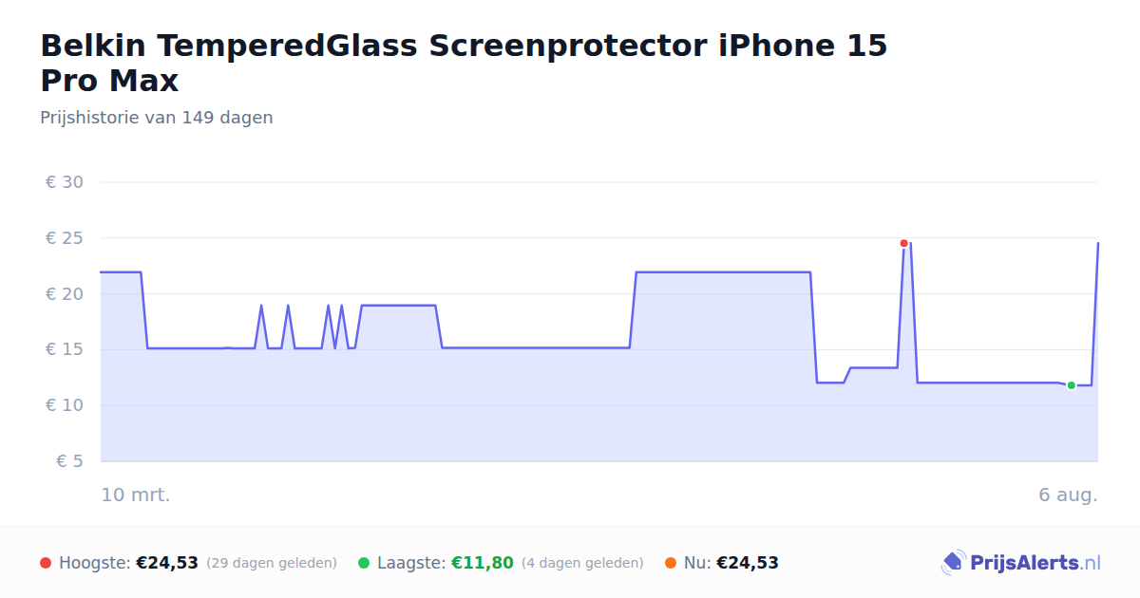This screenshot has height=598, width=1140.
Task: Click the 6 aug. end date label
Action: pyautogui.click(x=1068, y=495)
